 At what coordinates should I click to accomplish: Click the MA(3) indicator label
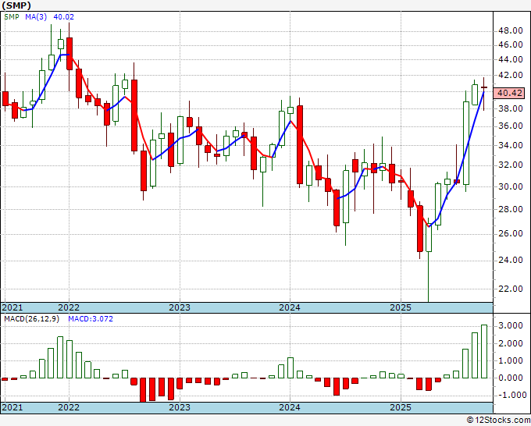36,17
